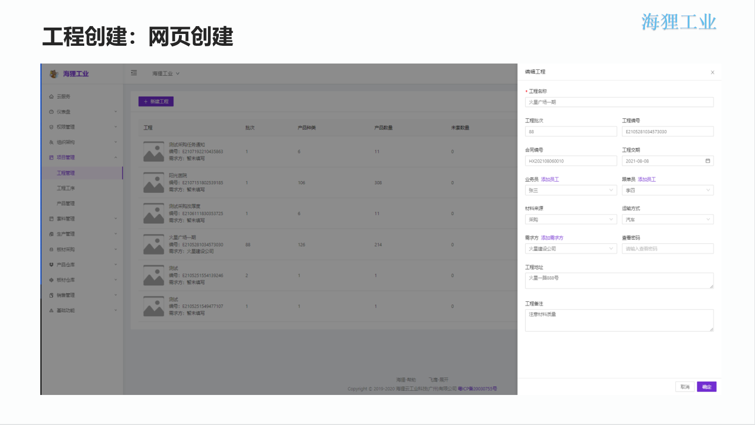This screenshot has height=425, width=755.
Task: Expand the 仪表盘 menu chevron
Action: (116, 112)
